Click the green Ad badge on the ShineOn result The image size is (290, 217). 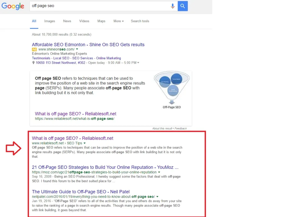[34, 49]
